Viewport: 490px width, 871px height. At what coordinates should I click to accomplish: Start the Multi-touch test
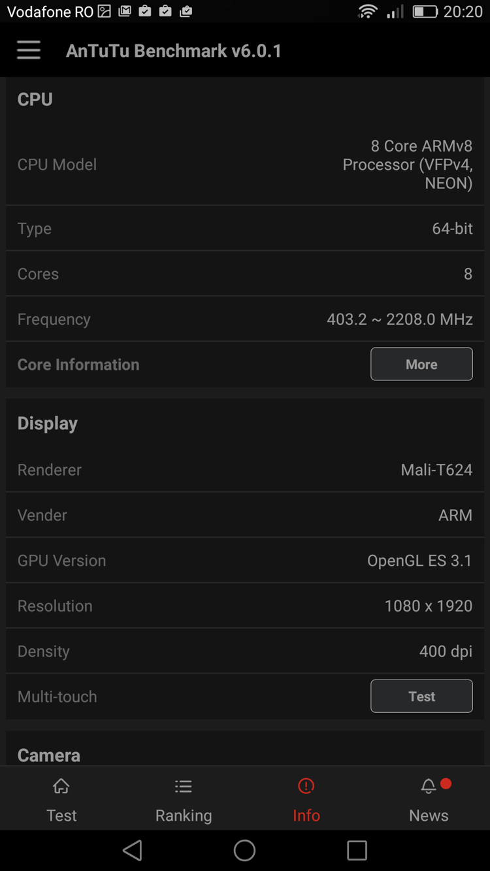tap(421, 696)
